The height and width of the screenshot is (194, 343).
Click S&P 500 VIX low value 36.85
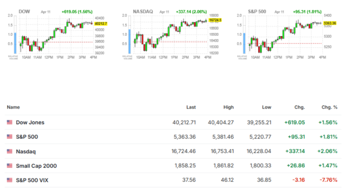(x=264, y=180)
